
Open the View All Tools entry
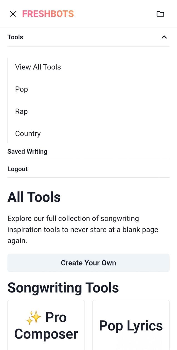tap(38, 67)
